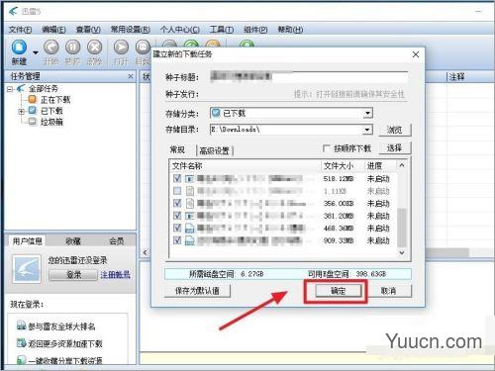Select 正在下载 in the task tree
The width and height of the screenshot is (495, 371).
(55, 100)
